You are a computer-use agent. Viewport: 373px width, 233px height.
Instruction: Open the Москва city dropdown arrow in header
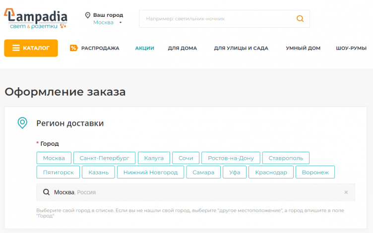121,23
